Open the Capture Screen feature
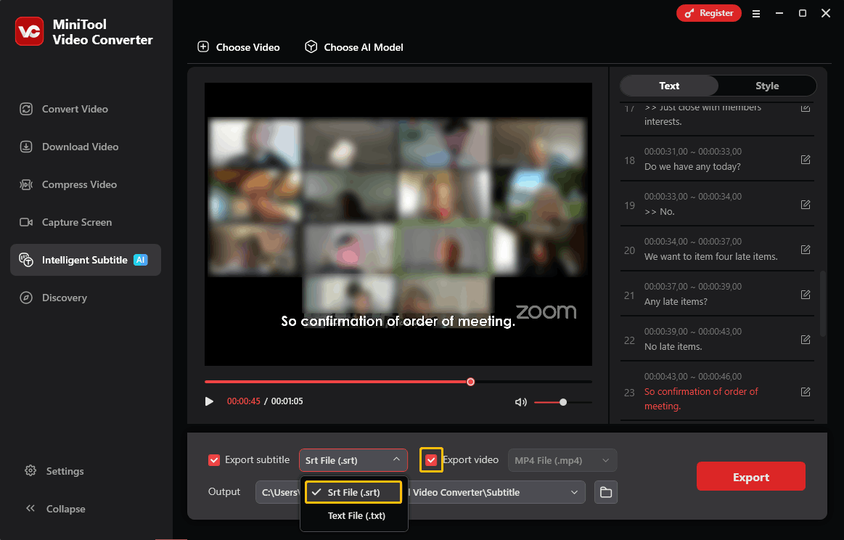Screen dimensions: 844x540 75,221
